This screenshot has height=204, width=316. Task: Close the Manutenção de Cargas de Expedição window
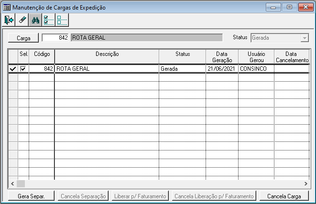[306, 7]
